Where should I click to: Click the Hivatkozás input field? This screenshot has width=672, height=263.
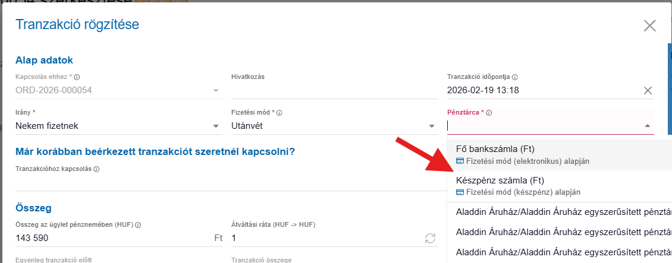coord(334,90)
